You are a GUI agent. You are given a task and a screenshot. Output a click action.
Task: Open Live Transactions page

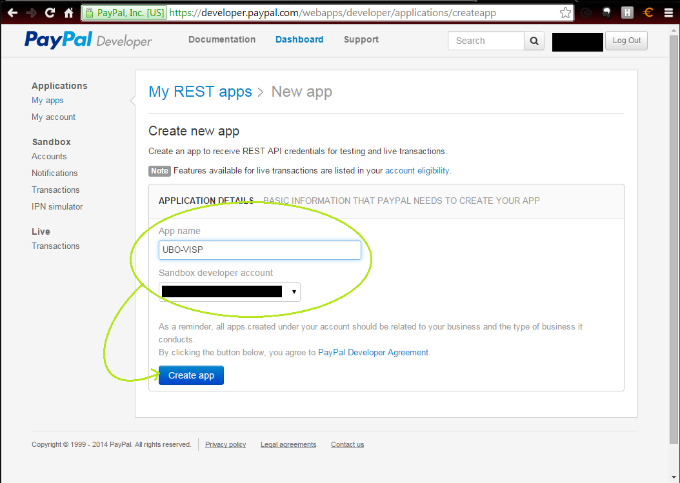pyautogui.click(x=55, y=246)
